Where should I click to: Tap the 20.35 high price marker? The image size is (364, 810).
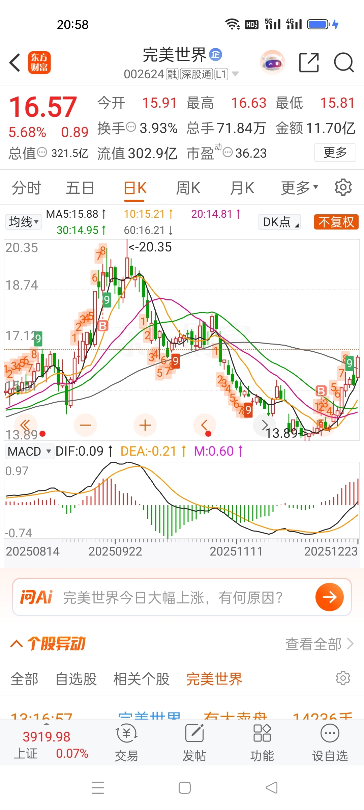(x=150, y=247)
